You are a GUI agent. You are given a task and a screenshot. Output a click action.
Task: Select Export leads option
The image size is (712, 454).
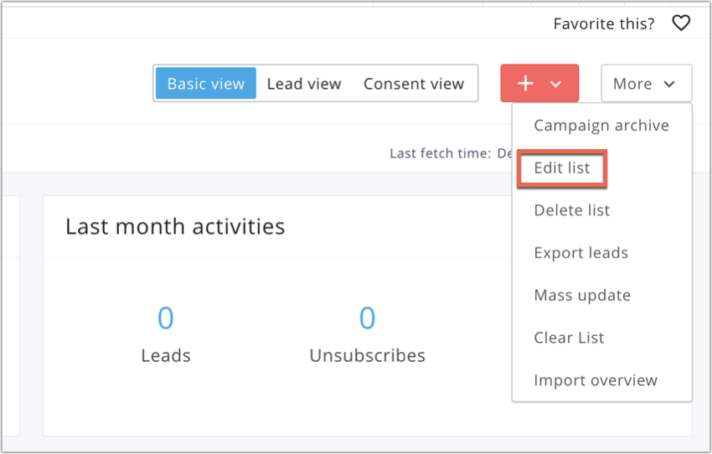tap(581, 253)
